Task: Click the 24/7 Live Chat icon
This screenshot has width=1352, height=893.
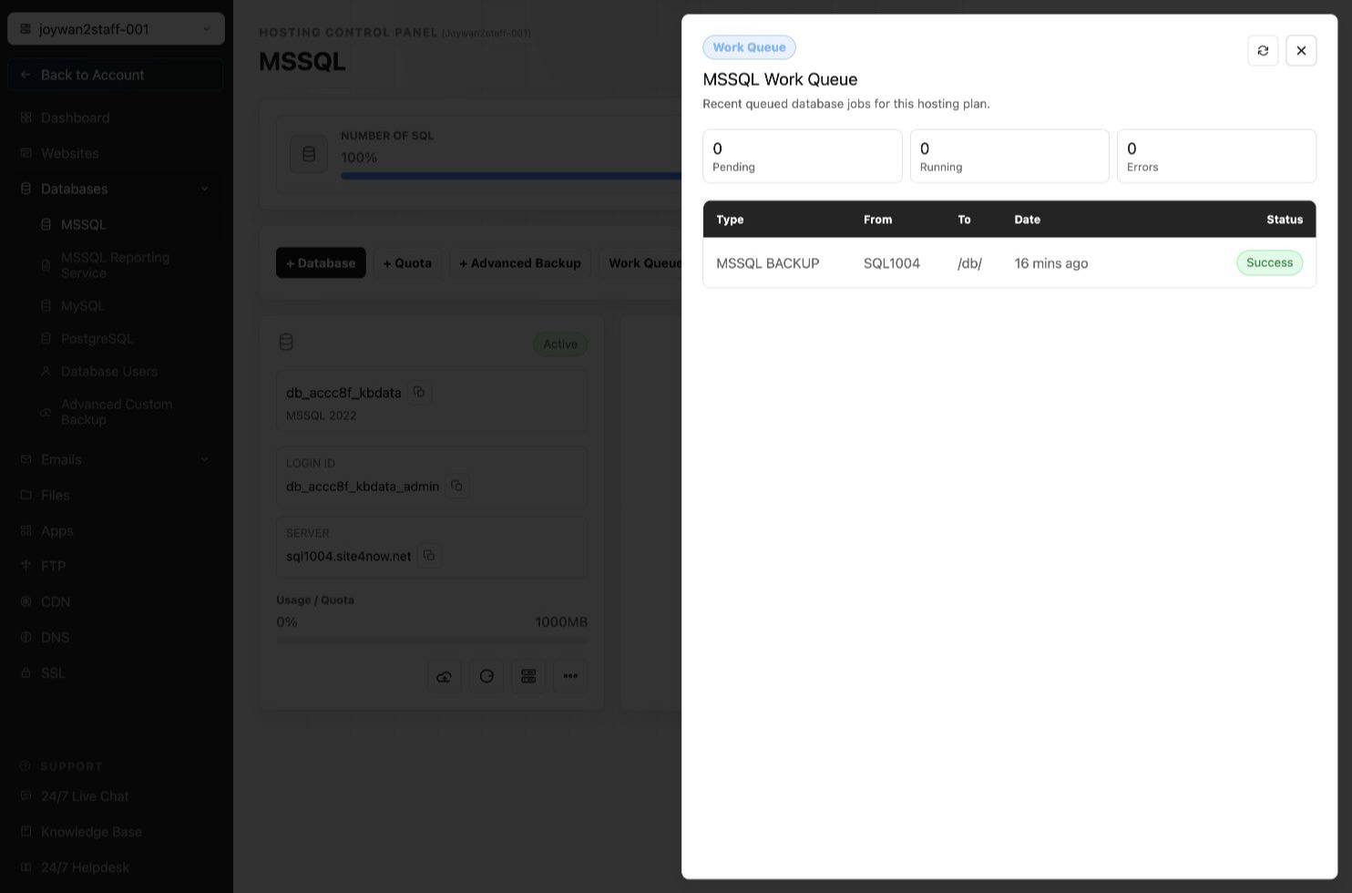Action: (x=26, y=795)
